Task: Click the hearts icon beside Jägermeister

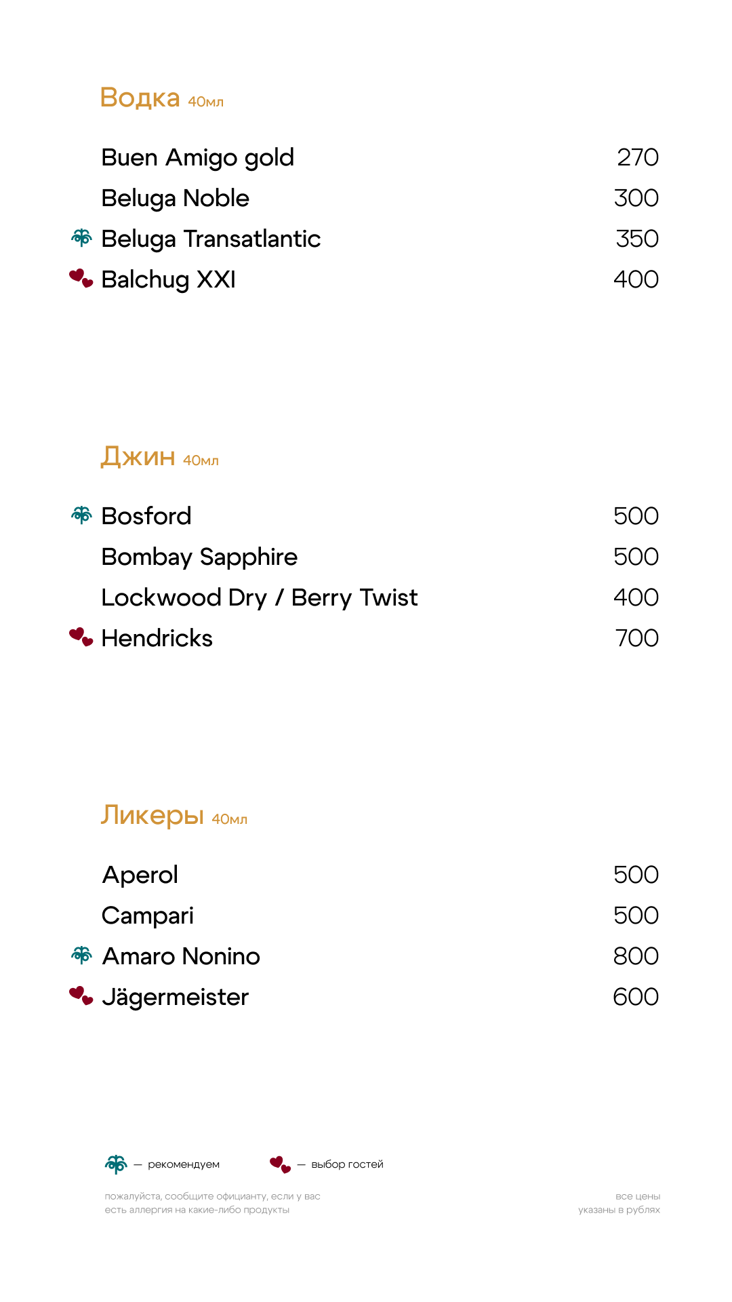Action: pyautogui.click(x=81, y=995)
